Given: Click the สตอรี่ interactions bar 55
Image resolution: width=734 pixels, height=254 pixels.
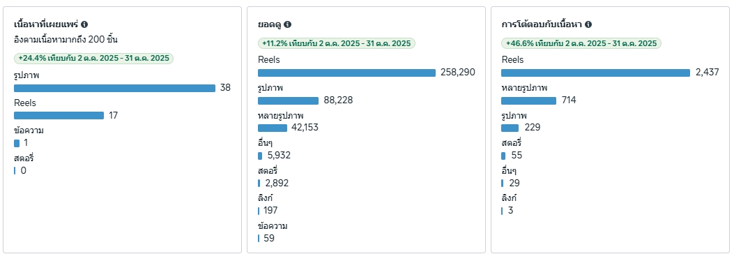Looking at the screenshot, I should point(503,156).
